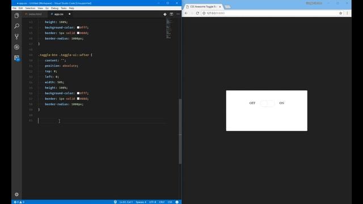Click the round feedback icon after CSS in status bar

[x=177, y=202]
